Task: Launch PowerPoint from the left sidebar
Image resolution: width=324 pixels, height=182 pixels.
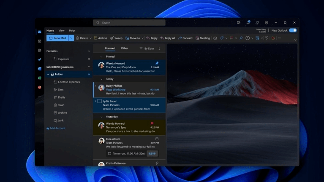Action: [x=39, y=87]
